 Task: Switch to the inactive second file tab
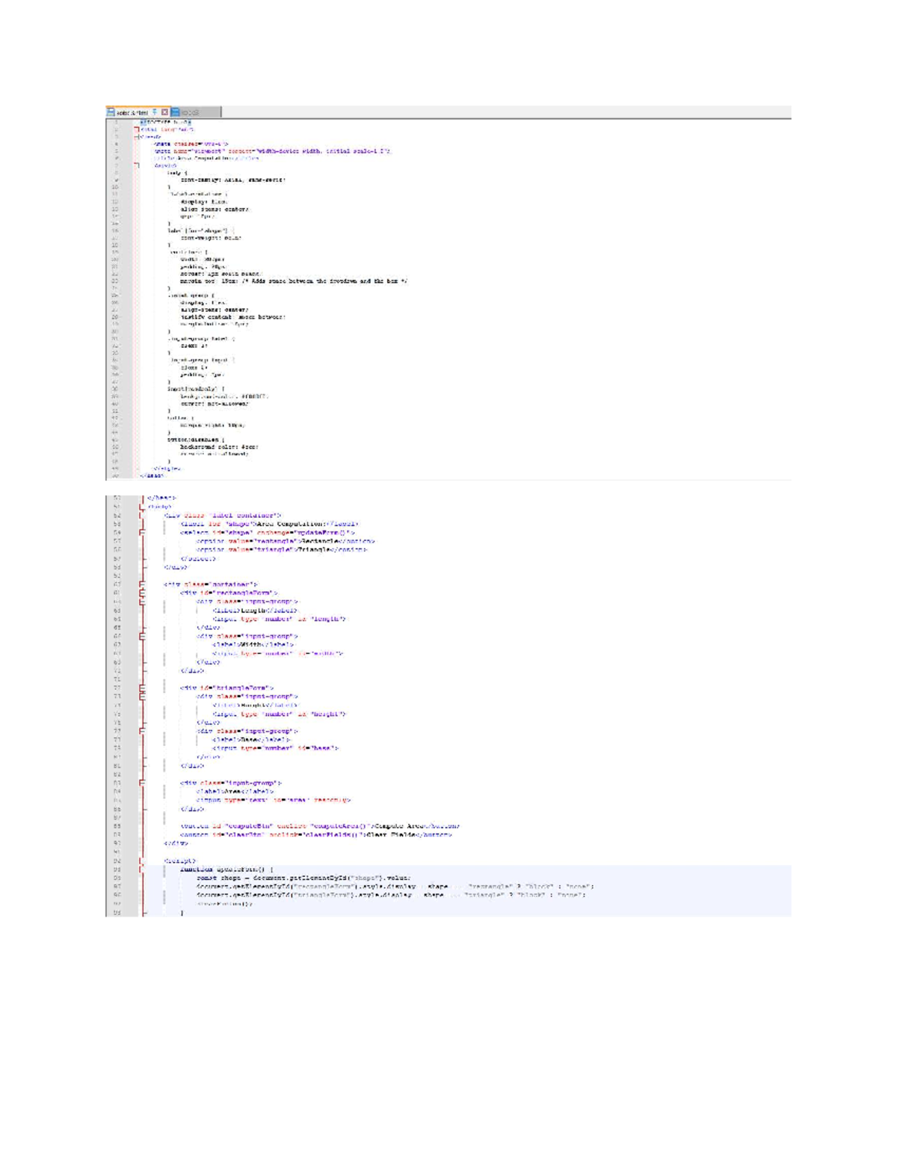(196, 112)
